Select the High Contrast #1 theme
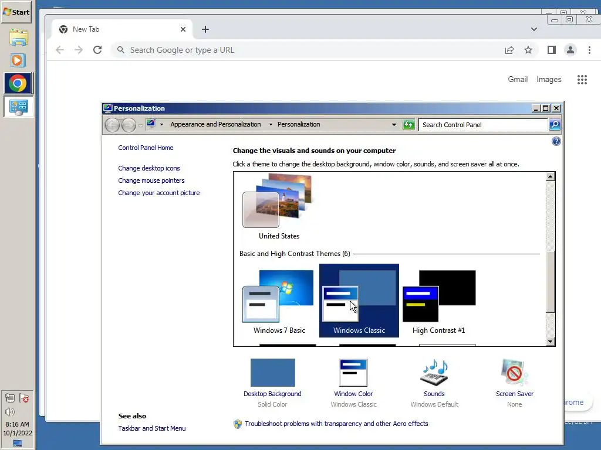Viewport: 601px width, 450px height. coord(439,301)
